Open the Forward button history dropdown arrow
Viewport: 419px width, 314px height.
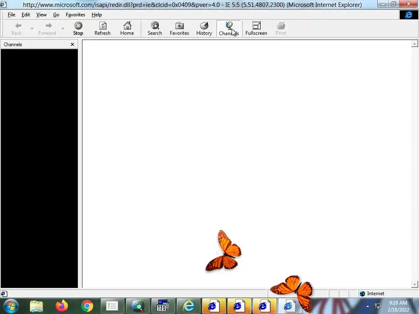63,29
